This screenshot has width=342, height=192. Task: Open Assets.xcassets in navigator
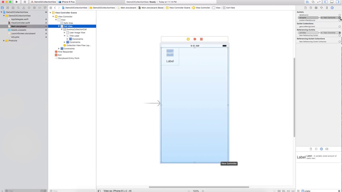[19, 30]
